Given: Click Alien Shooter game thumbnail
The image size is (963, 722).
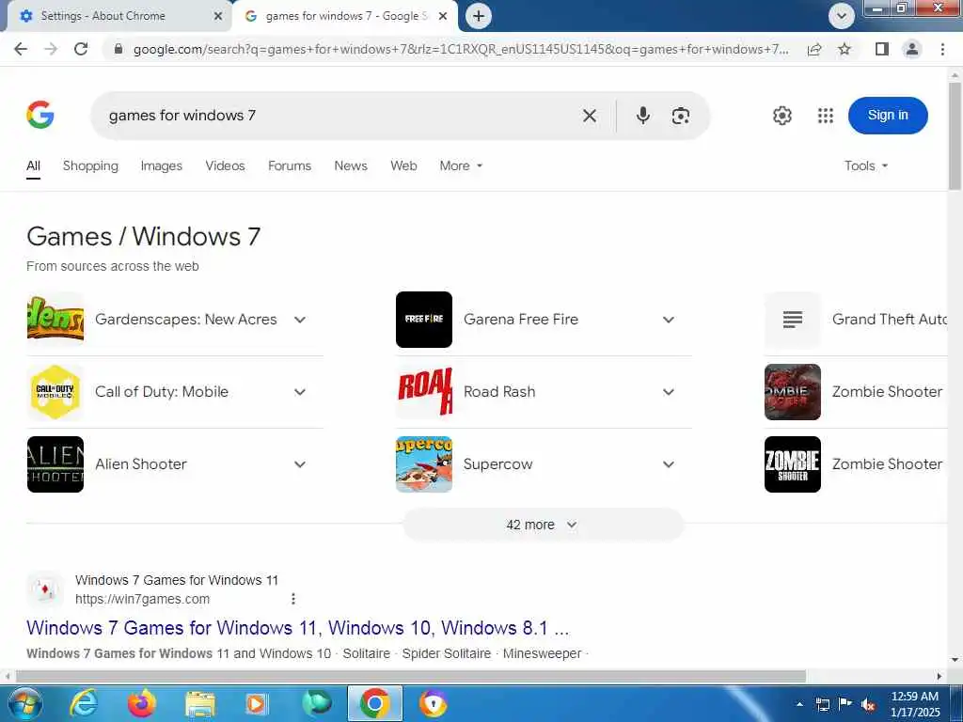Looking at the screenshot, I should coord(55,464).
